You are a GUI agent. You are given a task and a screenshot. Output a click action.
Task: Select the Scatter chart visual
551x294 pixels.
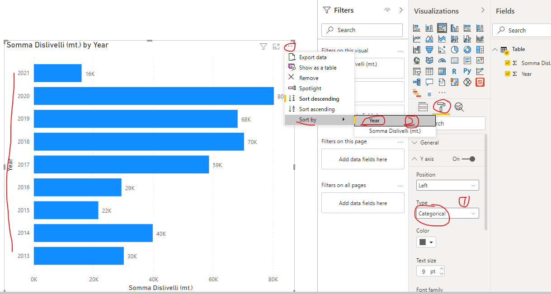point(442,50)
